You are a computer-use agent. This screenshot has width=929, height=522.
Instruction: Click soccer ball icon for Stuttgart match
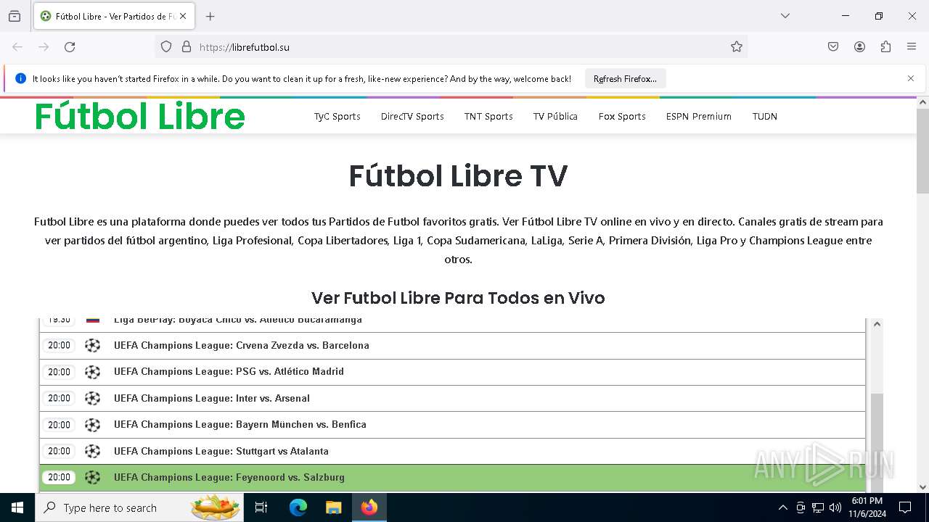[x=92, y=451]
